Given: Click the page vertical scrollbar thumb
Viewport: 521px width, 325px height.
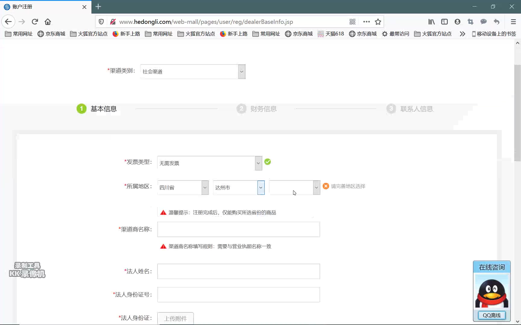Looking at the screenshot, I should 517,113.
